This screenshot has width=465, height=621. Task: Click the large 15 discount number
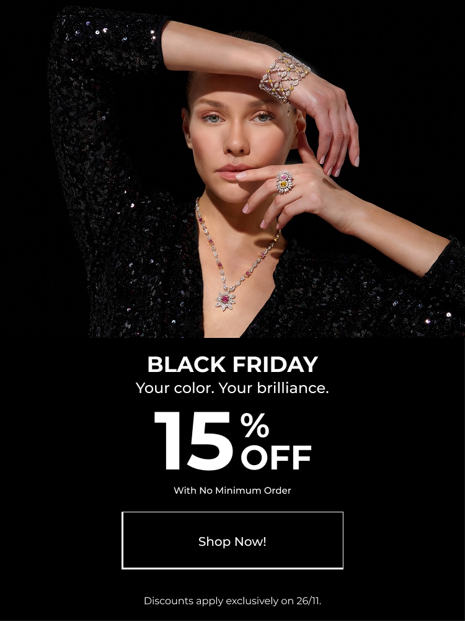193,440
